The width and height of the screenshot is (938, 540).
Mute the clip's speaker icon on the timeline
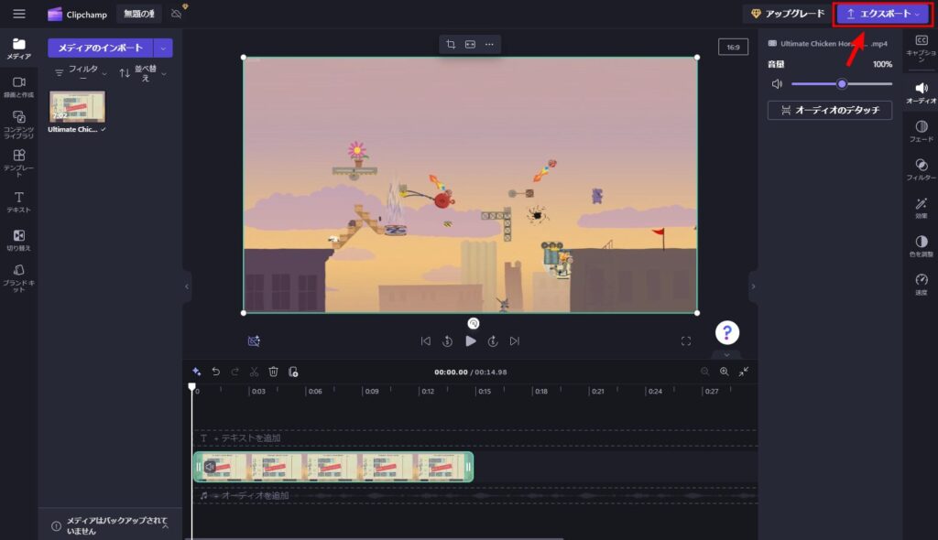[209, 467]
